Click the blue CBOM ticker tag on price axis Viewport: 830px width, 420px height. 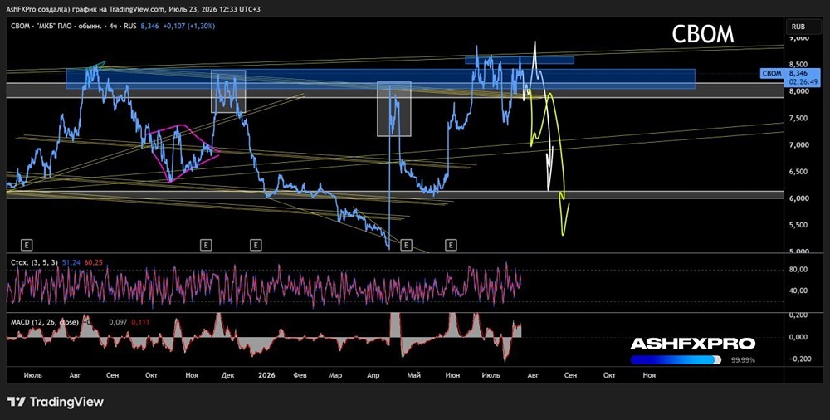[x=771, y=74]
